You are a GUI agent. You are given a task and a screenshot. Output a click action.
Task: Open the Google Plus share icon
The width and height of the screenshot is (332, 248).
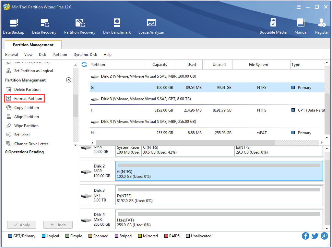pos(324,236)
